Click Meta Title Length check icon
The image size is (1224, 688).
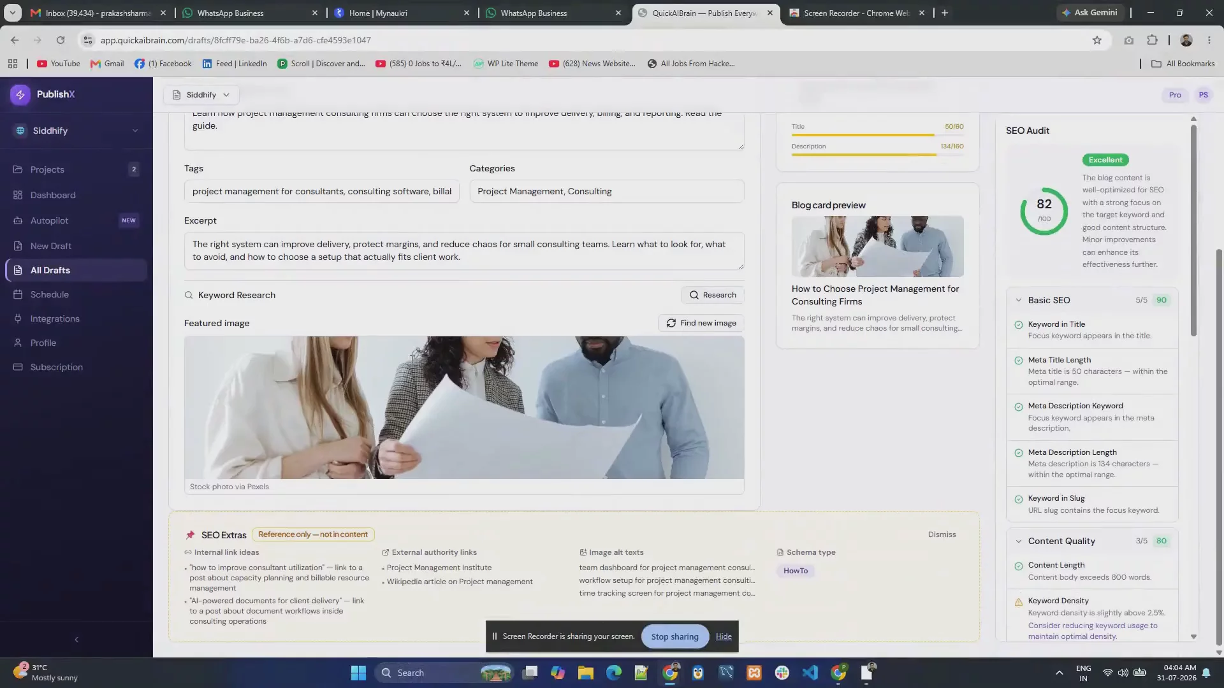point(1019,361)
